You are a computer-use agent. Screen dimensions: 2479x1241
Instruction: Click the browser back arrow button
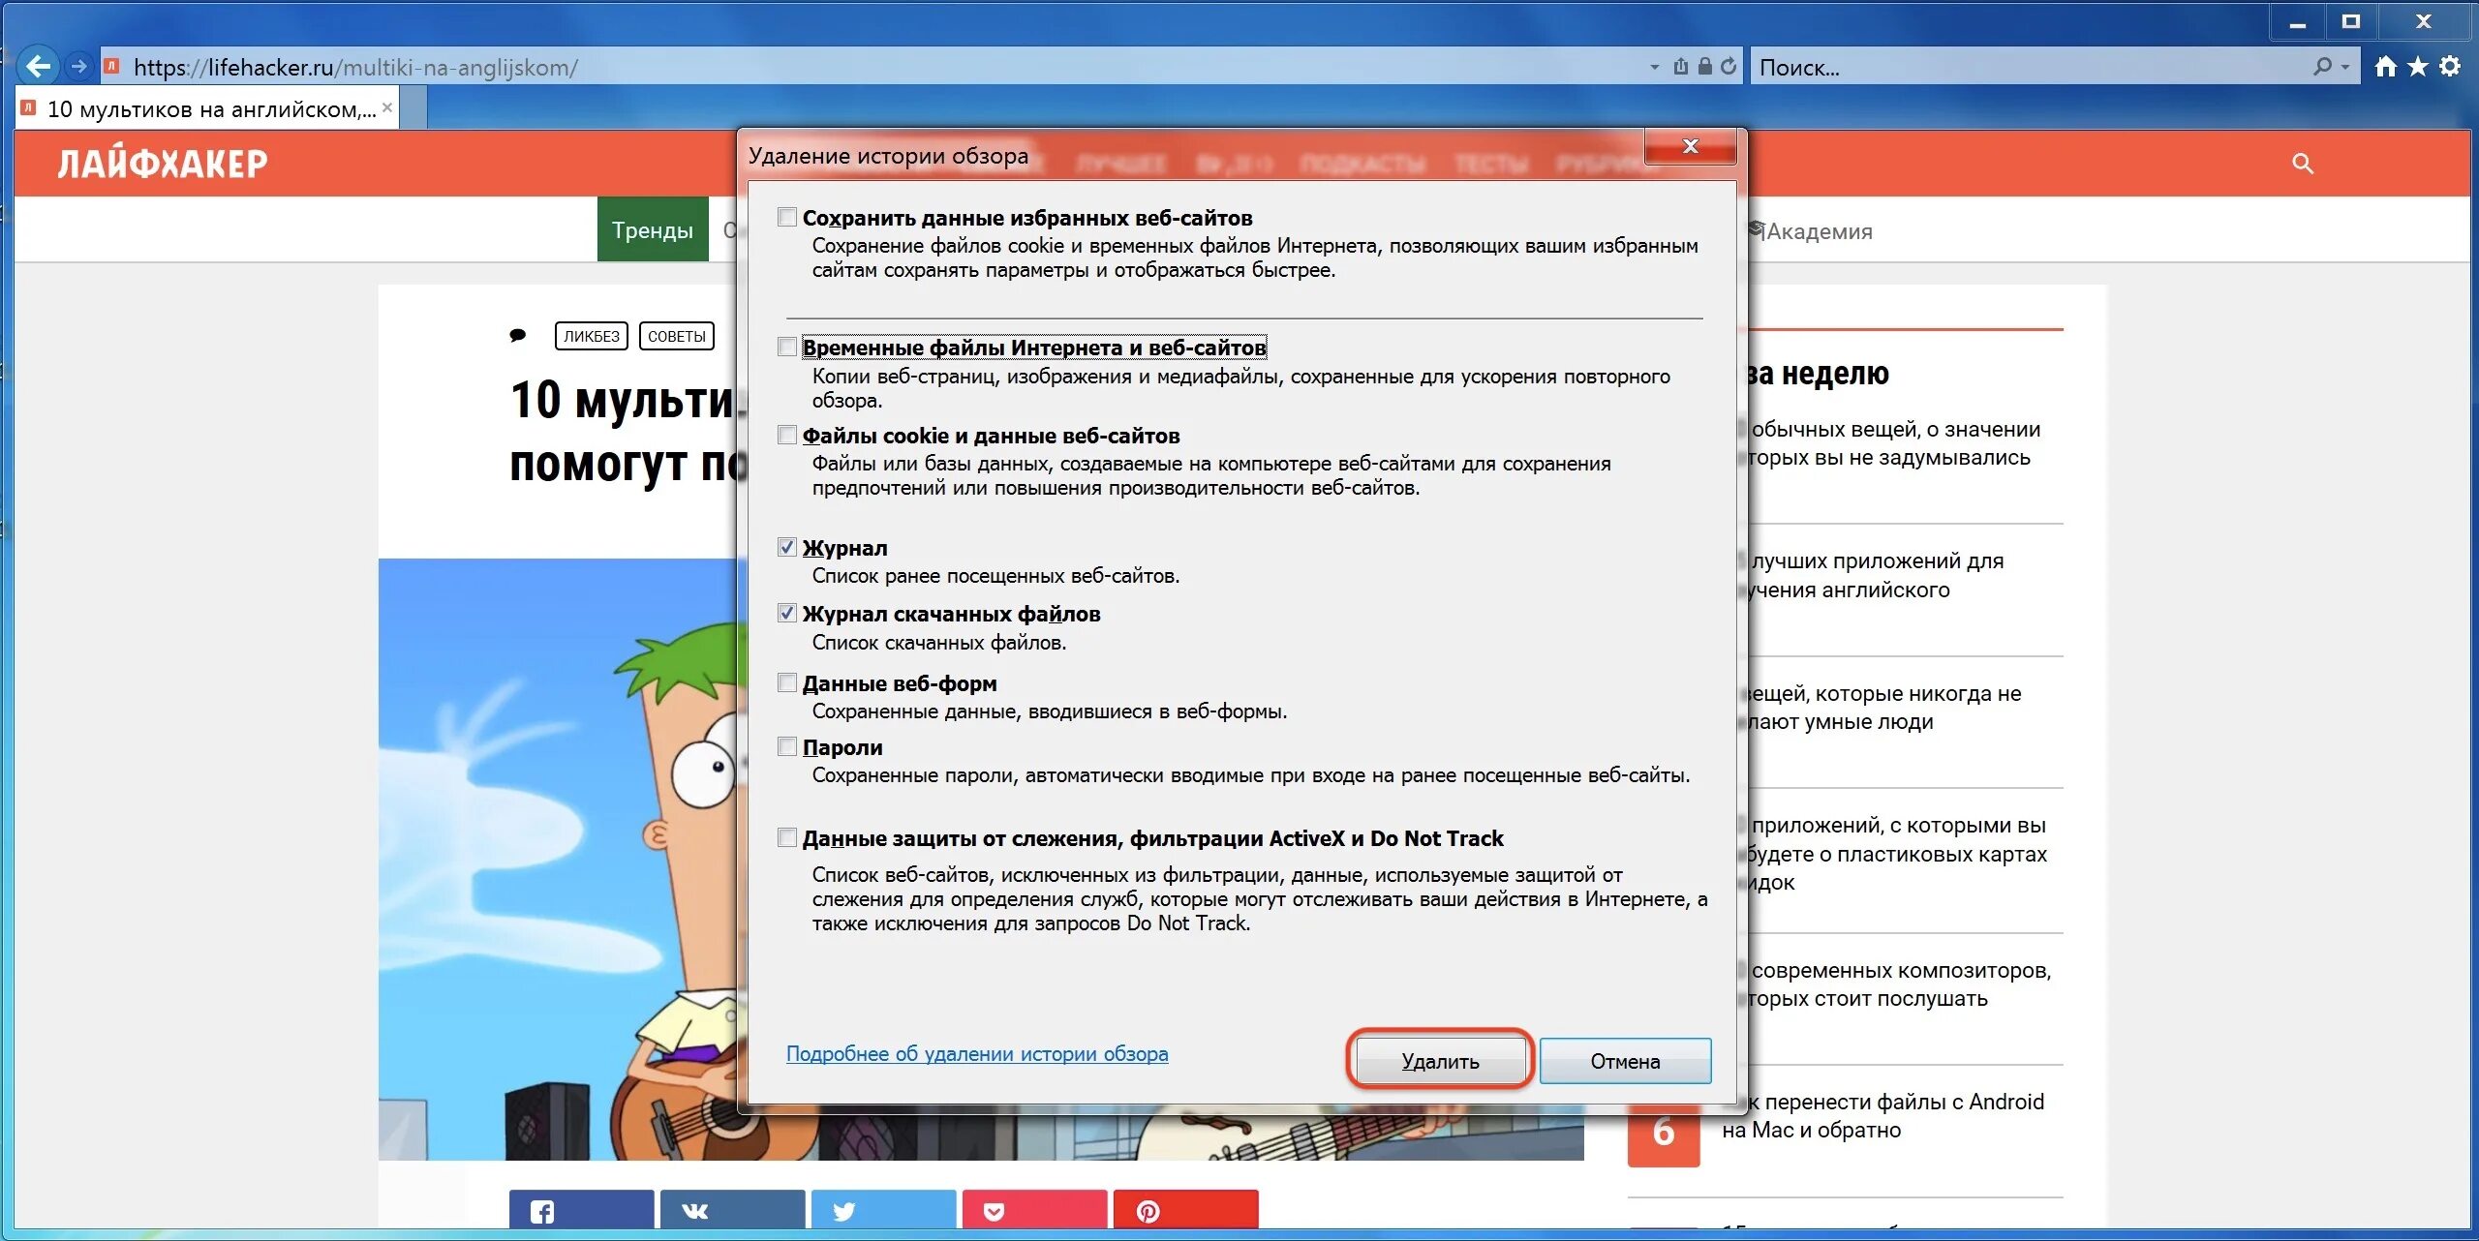pos(39,66)
